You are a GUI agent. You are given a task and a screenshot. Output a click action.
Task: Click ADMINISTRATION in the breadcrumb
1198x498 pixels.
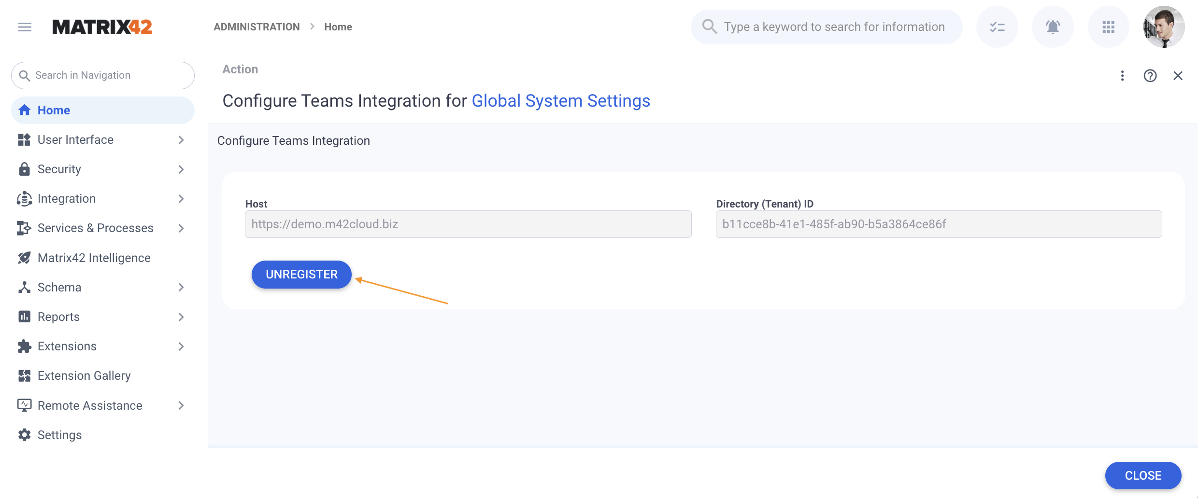[x=257, y=27]
